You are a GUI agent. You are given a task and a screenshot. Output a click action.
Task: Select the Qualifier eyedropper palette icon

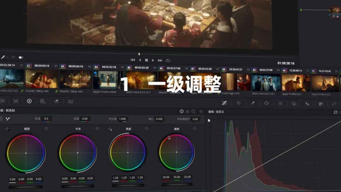[253, 103]
